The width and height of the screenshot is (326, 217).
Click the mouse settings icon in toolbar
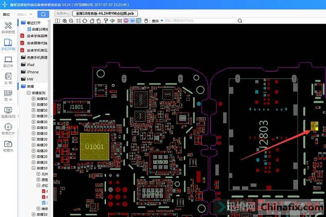146,21
